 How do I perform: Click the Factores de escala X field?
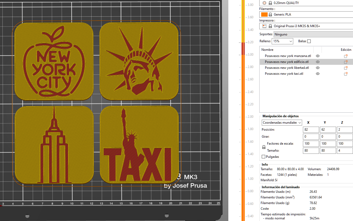pos(311,144)
